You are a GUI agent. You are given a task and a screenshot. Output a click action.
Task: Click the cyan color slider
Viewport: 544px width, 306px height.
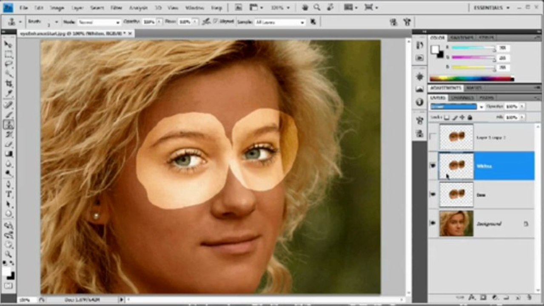point(473,48)
